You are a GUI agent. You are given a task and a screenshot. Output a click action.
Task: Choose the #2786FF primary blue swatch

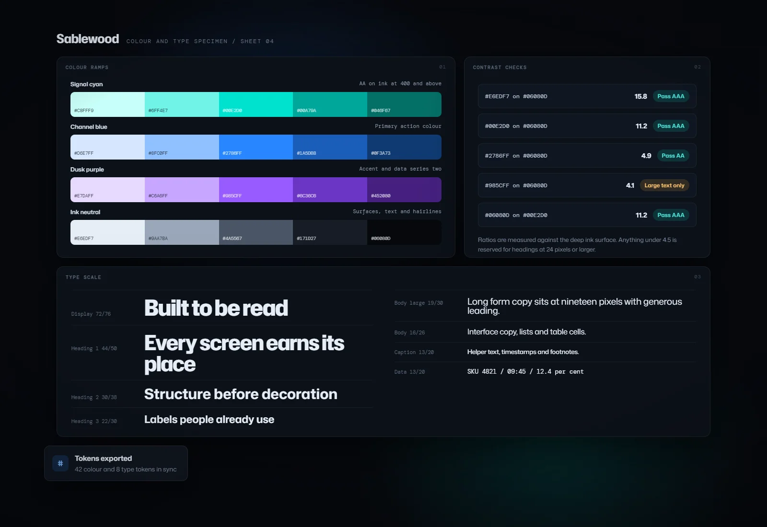(x=256, y=147)
